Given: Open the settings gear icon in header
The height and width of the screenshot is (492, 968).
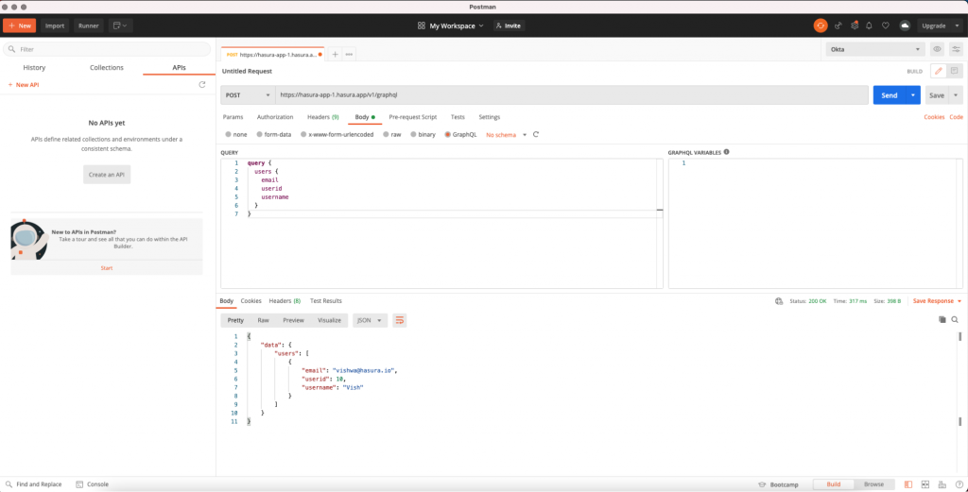Looking at the screenshot, I should point(855,25).
